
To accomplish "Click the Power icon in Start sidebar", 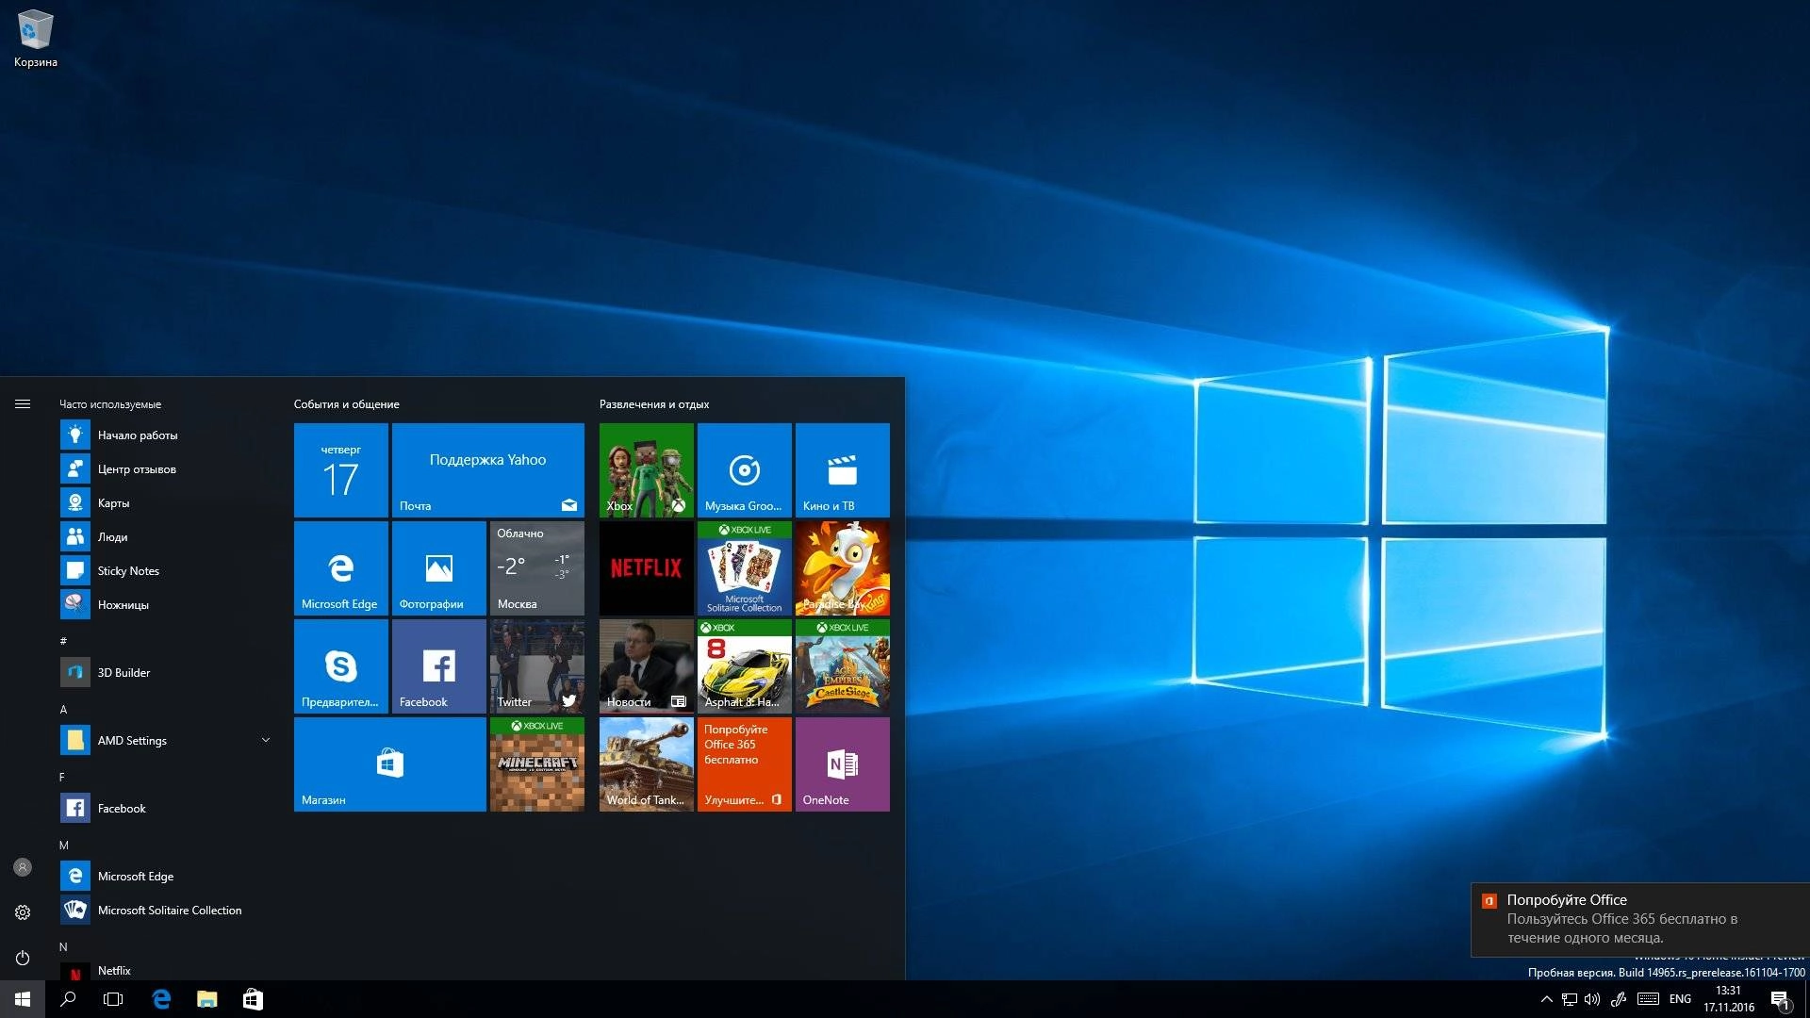I will point(23,958).
